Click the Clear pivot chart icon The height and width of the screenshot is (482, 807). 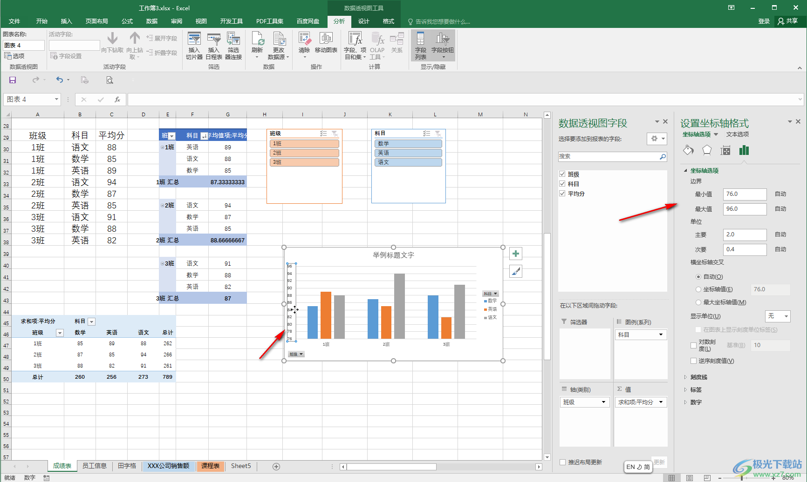(x=304, y=45)
